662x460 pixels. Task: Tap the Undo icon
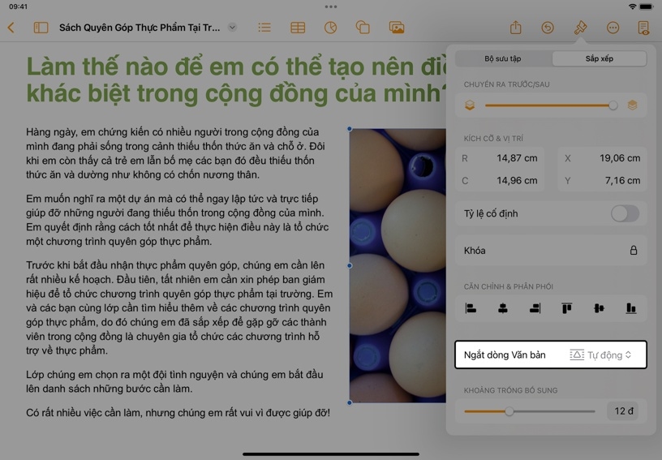point(548,28)
